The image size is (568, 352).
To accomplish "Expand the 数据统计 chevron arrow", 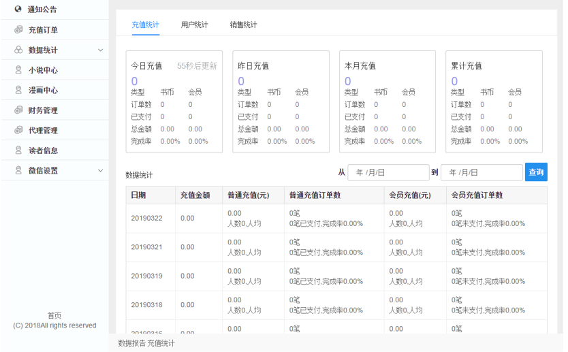I will (x=101, y=50).
